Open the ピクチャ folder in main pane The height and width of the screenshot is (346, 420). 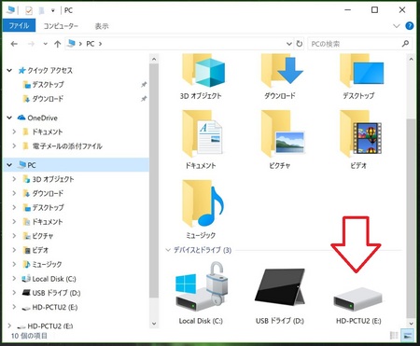pos(283,133)
